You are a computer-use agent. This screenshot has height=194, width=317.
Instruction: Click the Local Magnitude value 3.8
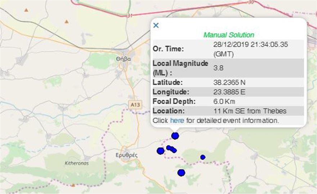[x=217, y=67]
